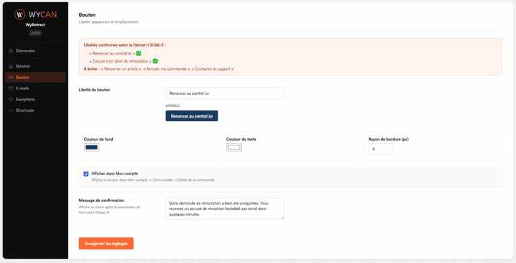Click the E-mails envelope icon
This screenshot has width=516, height=263.
coord(11,88)
